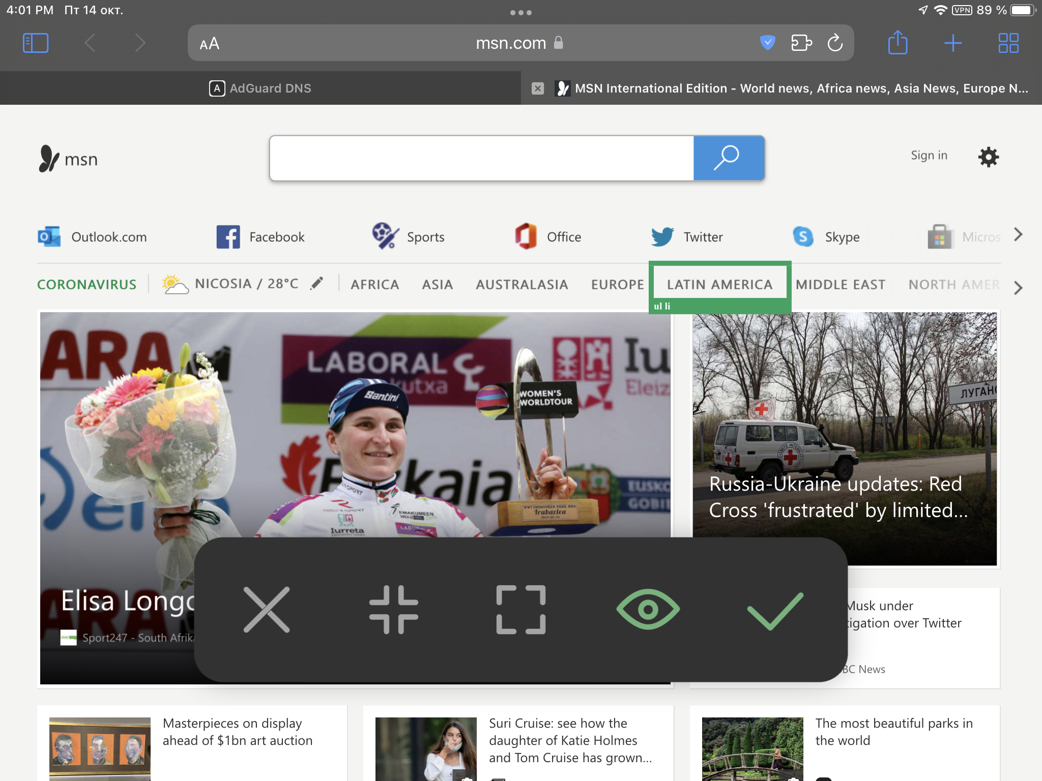Reload the page with refresh icon
The image size is (1042, 781).
point(835,43)
